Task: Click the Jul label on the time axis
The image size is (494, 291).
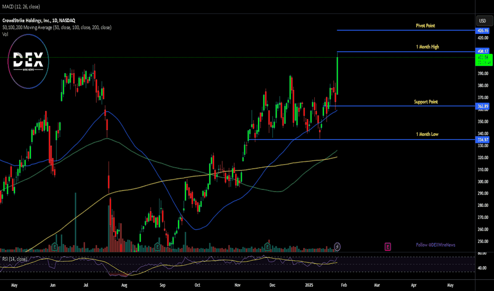Action: (x=86, y=285)
